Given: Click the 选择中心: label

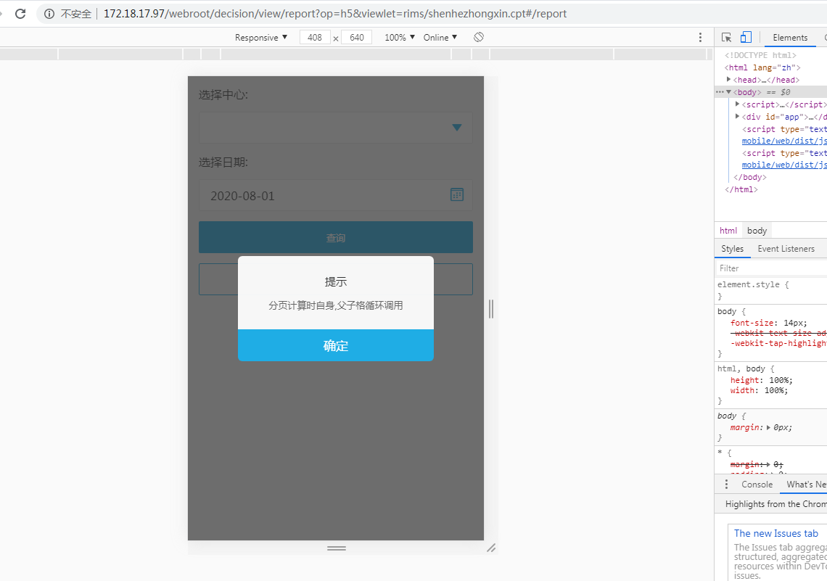Looking at the screenshot, I should 223,95.
